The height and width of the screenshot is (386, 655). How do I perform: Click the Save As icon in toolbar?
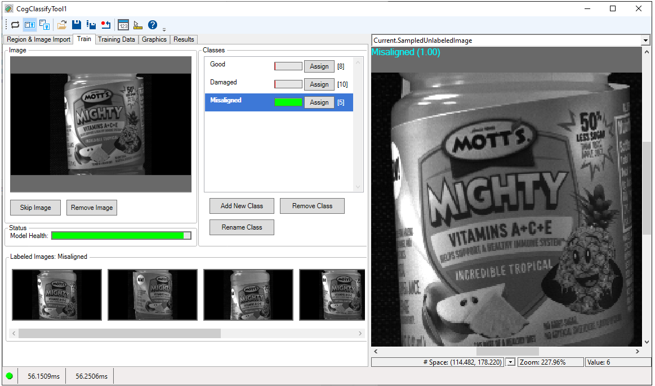click(x=91, y=25)
